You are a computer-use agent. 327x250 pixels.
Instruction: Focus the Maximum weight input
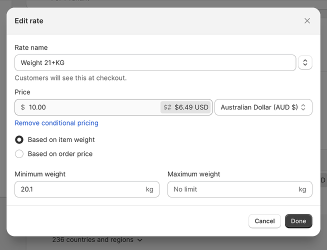pos(232,189)
